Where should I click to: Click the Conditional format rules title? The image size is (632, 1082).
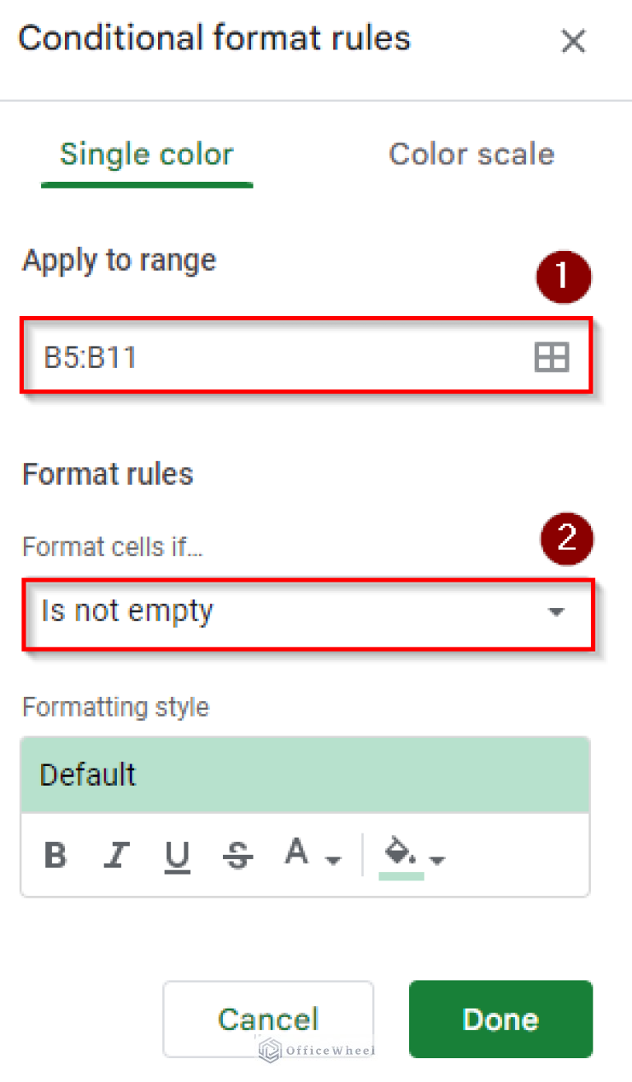pos(214,39)
